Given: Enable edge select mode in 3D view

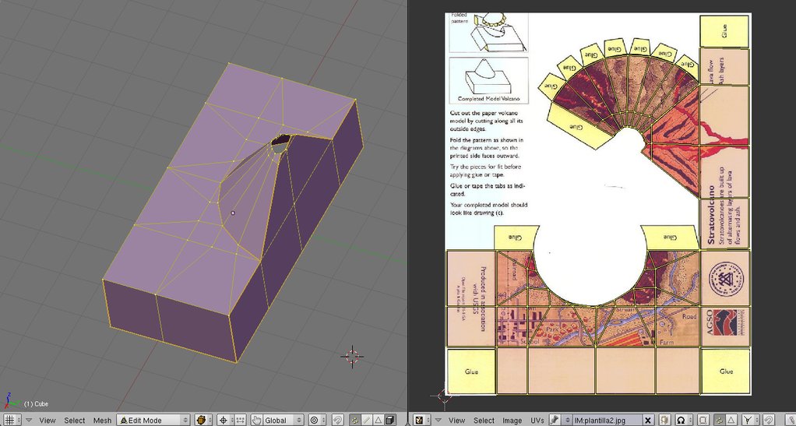Looking at the screenshot, I should (x=367, y=420).
